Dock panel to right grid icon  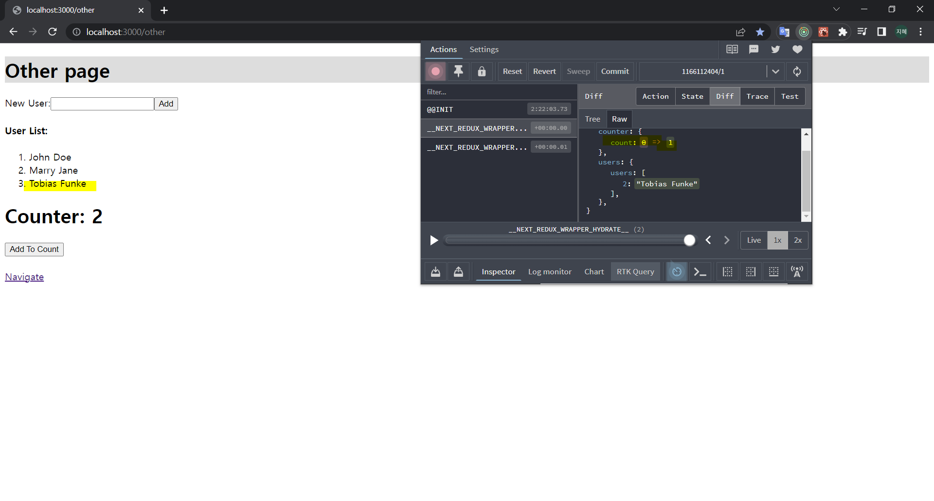pos(751,272)
